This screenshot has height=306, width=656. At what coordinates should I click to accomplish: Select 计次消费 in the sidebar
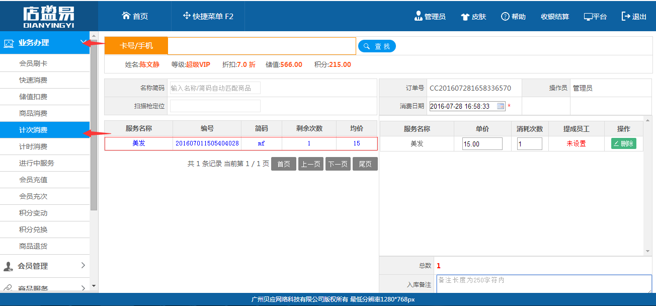(45, 130)
